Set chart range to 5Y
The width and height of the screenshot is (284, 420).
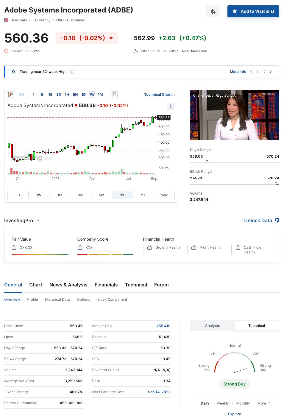[143, 195]
